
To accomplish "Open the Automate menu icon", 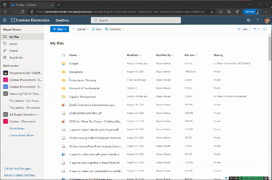I will [x=107, y=29].
